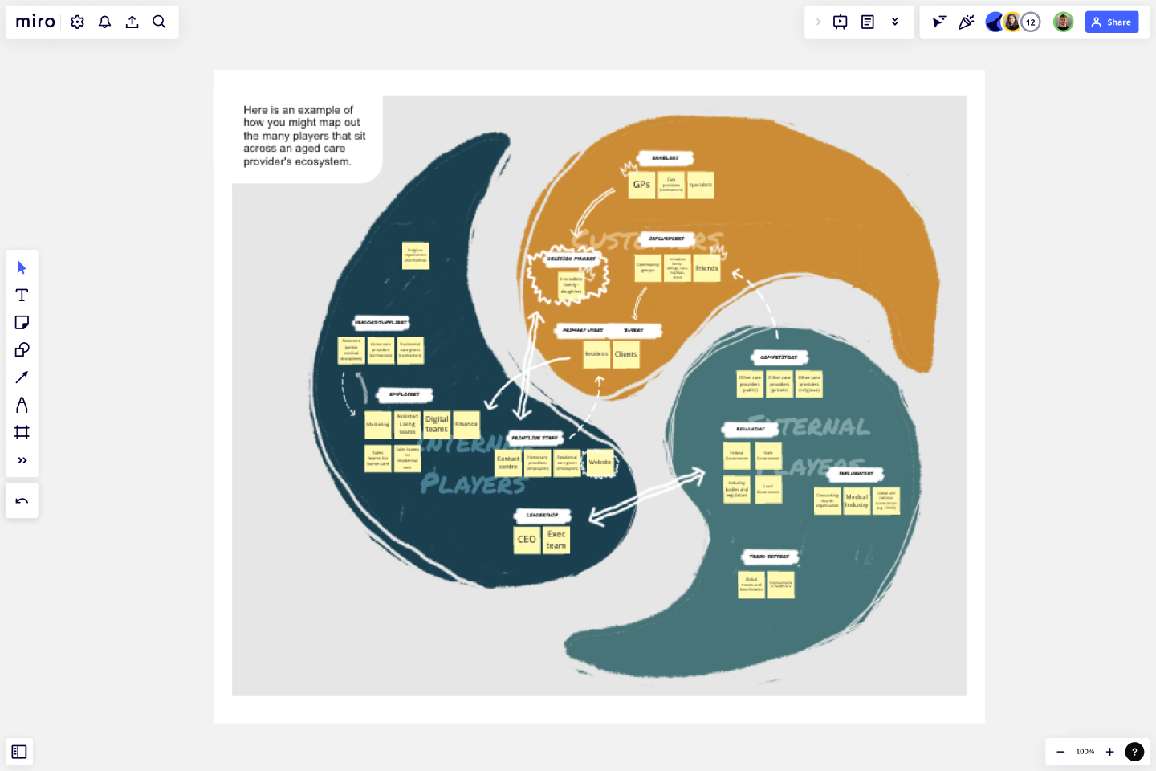The image size is (1156, 771).
Task: Select the Connection line tool
Action: click(x=22, y=377)
